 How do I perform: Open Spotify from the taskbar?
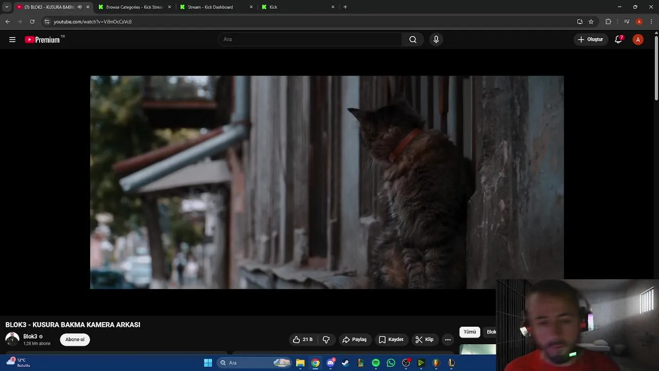pos(376,363)
